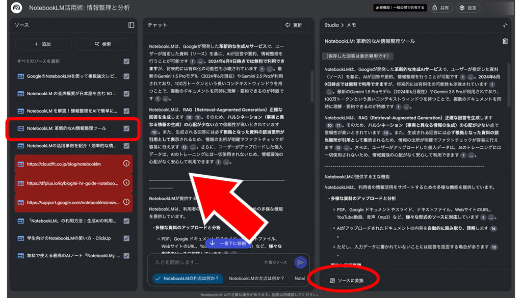The width and height of the screenshot is (522, 298).
Task: Click the 検索 source button
Action: tap(103, 44)
